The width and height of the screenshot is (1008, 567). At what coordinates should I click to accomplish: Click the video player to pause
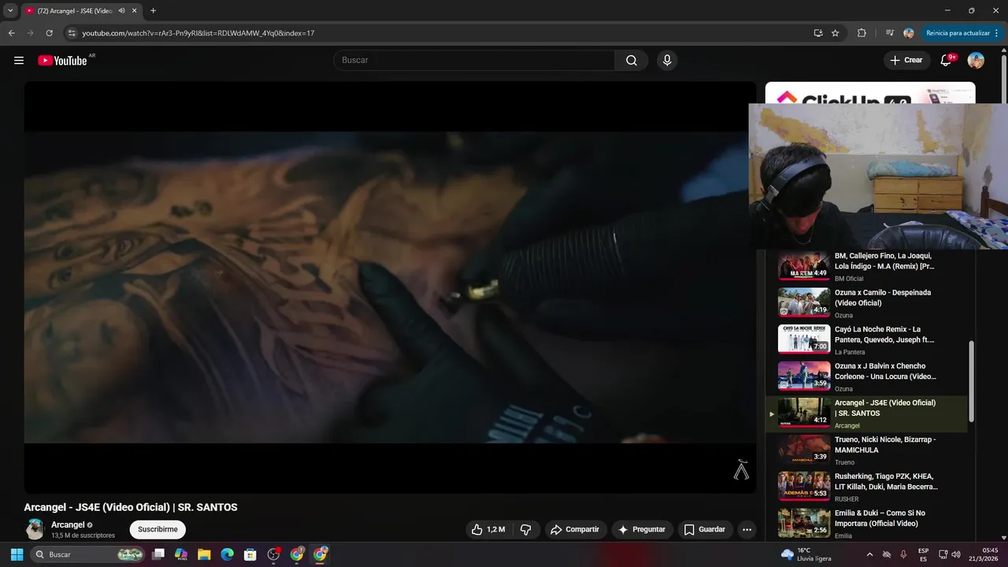tap(390, 287)
